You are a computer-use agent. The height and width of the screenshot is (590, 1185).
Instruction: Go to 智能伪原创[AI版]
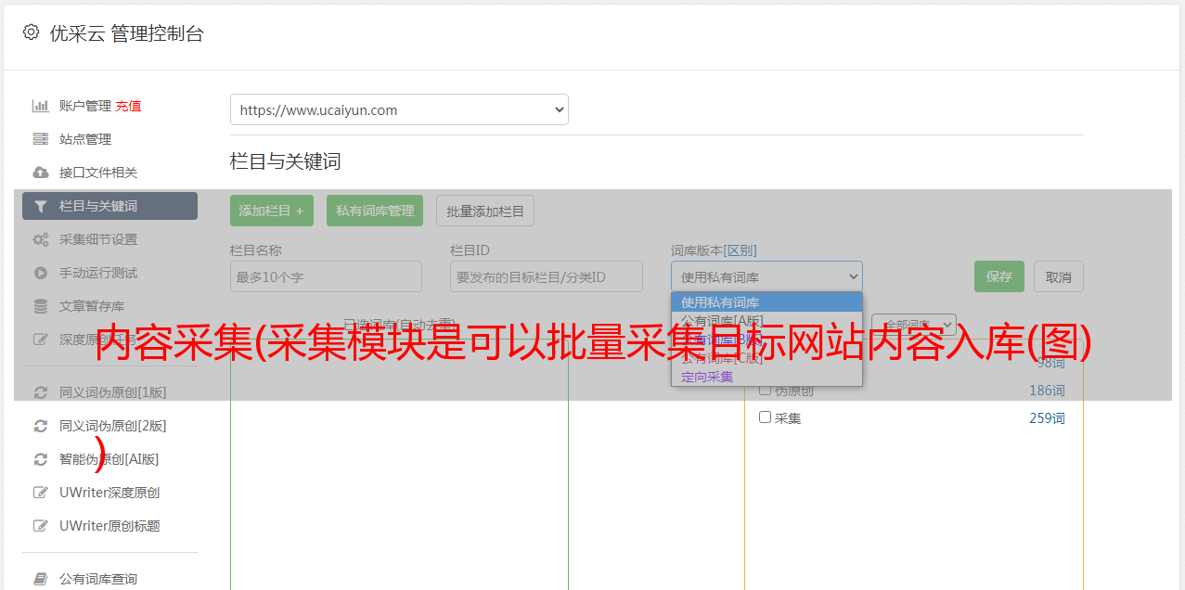pyautogui.click(x=109, y=459)
